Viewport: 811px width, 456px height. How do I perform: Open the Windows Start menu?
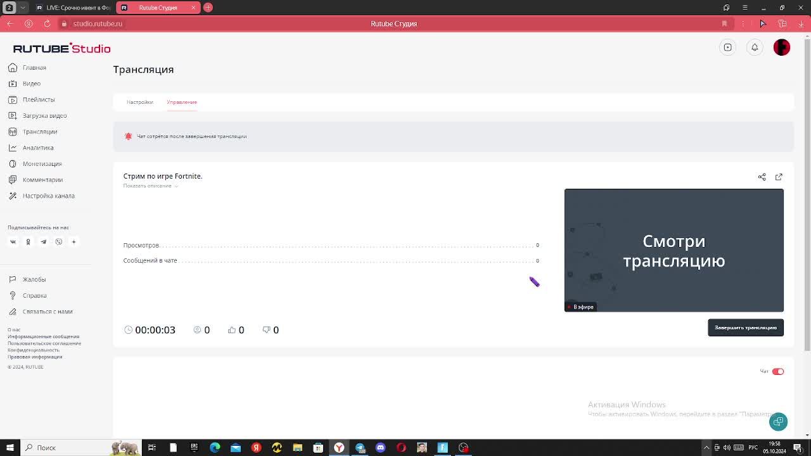(x=10, y=447)
